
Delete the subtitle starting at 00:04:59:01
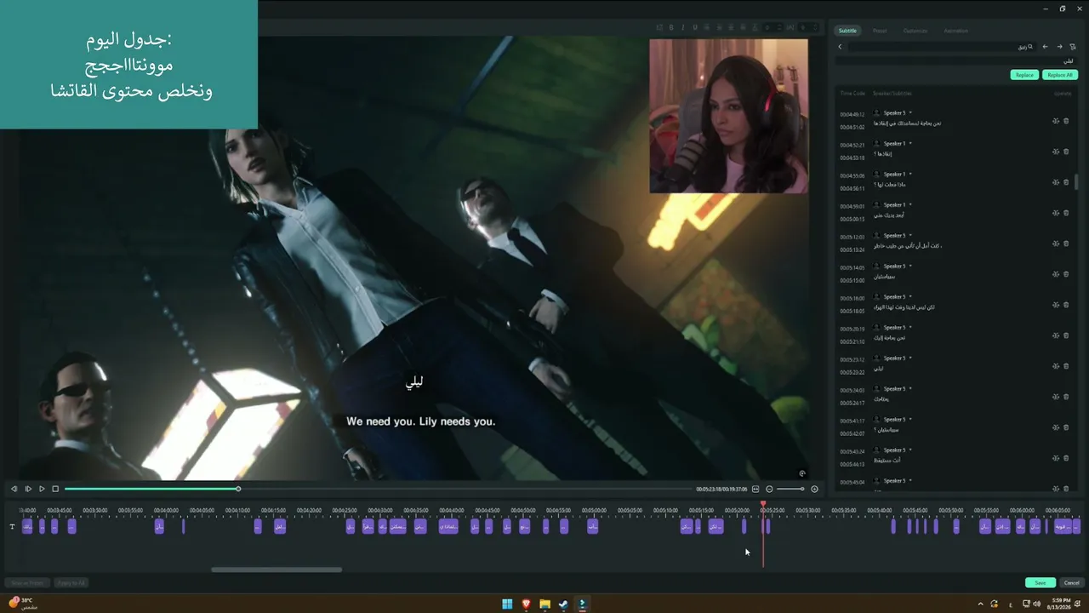(1066, 213)
